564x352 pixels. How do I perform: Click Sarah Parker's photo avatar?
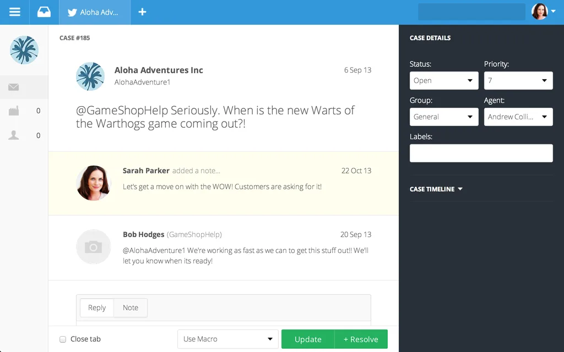click(94, 183)
